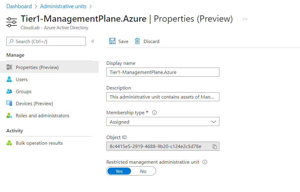Set restricted management unit to No
The height and width of the screenshot is (192, 300).
tap(143, 171)
